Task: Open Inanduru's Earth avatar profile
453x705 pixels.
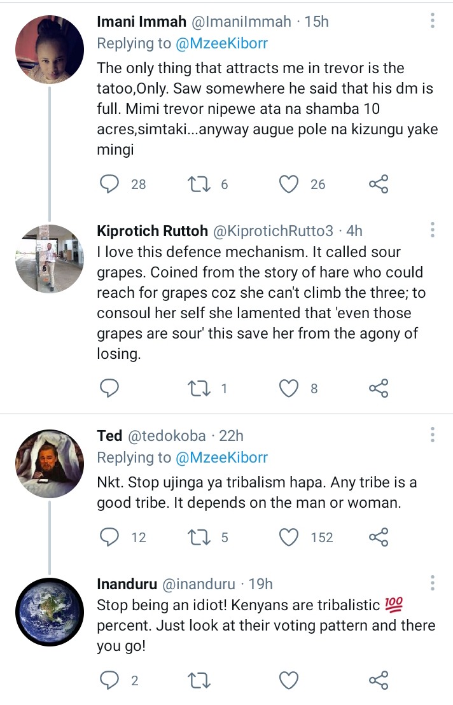Action: click(x=50, y=612)
